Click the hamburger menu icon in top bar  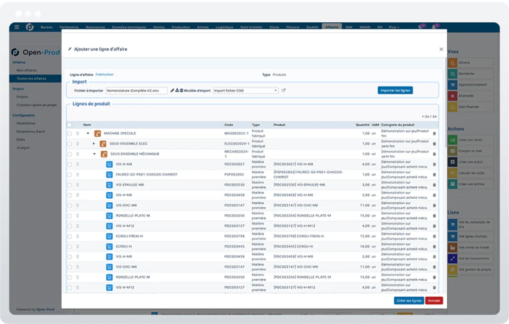coord(17,27)
